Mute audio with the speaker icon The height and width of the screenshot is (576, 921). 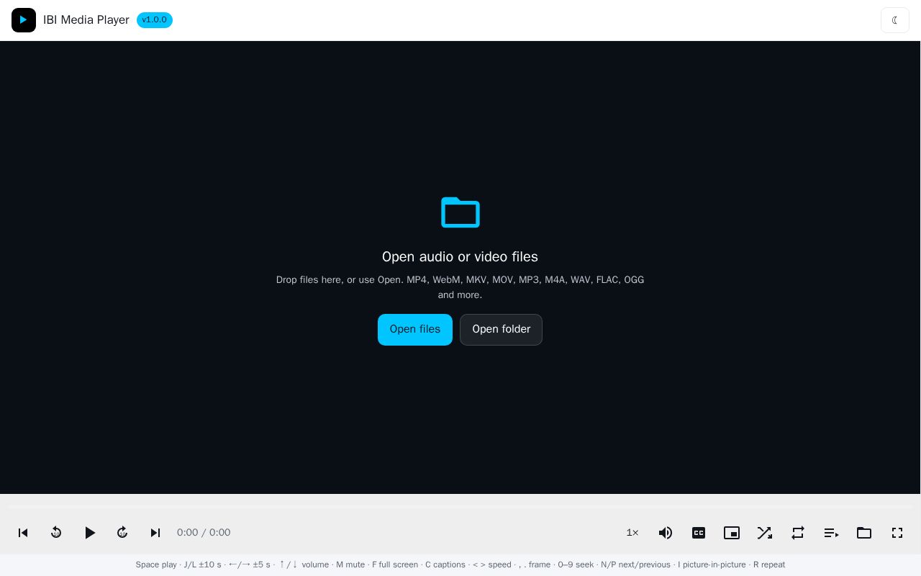pyautogui.click(x=666, y=533)
